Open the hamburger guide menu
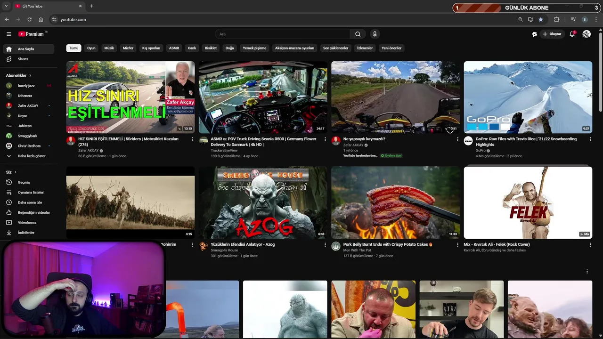The height and width of the screenshot is (339, 603). pyautogui.click(x=9, y=34)
